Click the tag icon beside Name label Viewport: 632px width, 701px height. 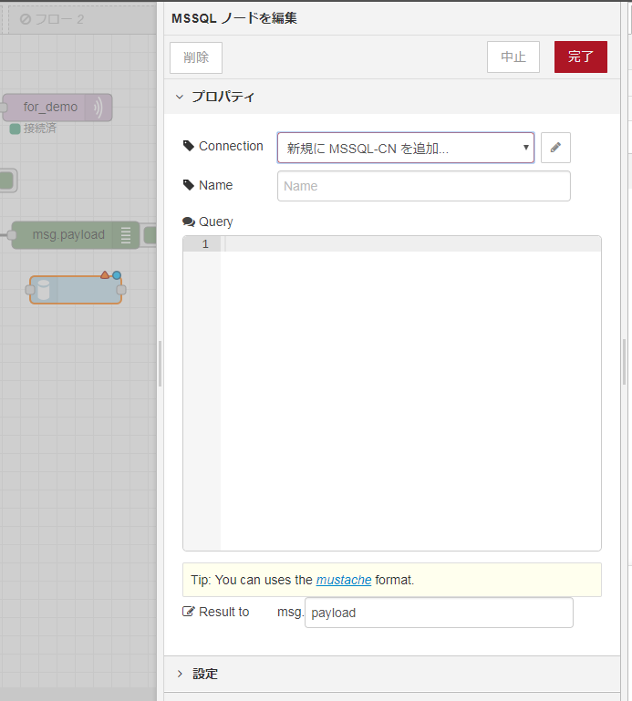coord(188,185)
